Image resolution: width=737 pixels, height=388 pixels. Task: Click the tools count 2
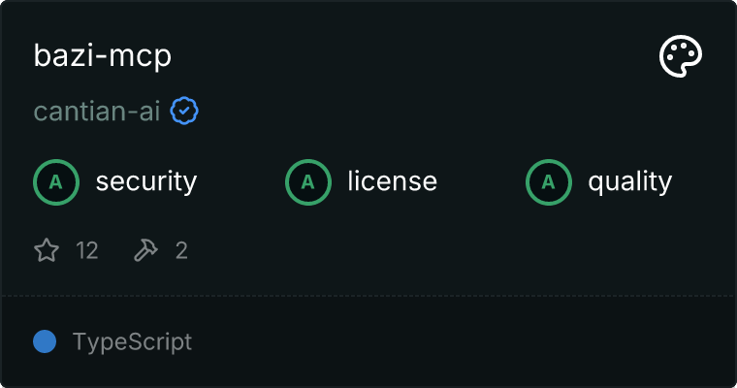(181, 251)
